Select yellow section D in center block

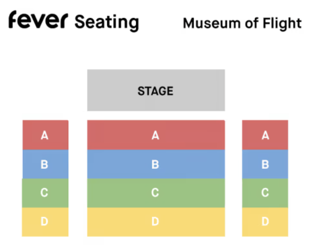pyautogui.click(x=156, y=222)
